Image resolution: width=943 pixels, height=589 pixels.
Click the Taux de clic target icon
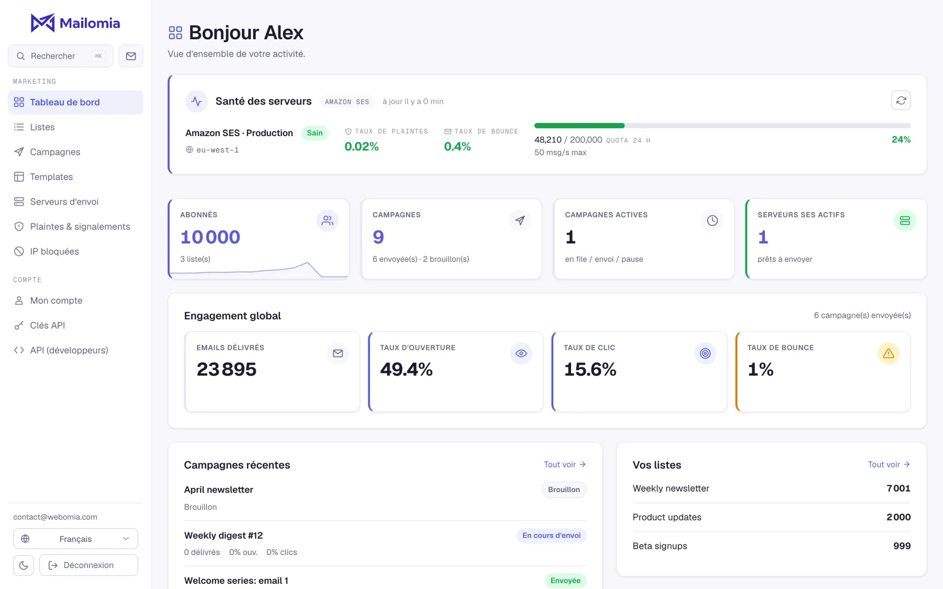point(705,353)
